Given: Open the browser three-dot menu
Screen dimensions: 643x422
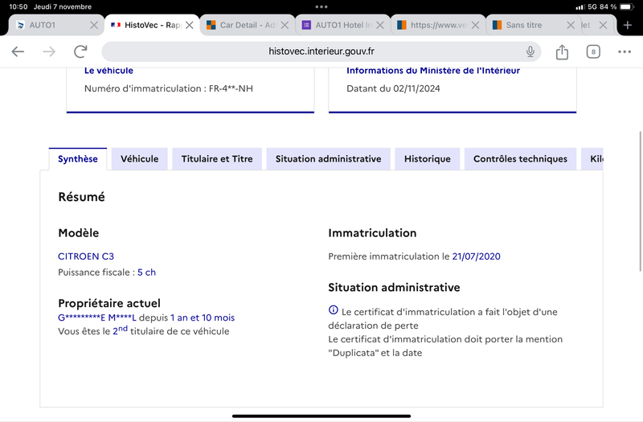Looking at the screenshot, I should (625, 51).
